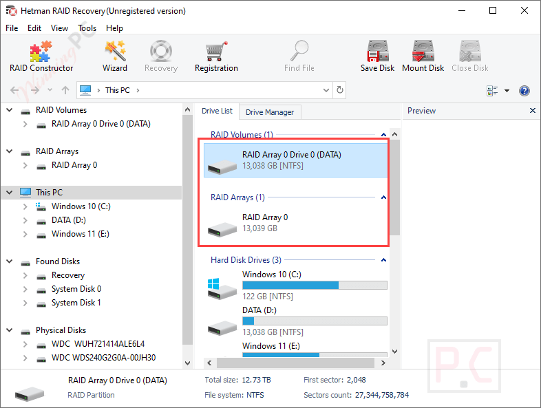Collapse the Physical Disks tree node
This screenshot has height=408, width=541.
(x=10, y=330)
